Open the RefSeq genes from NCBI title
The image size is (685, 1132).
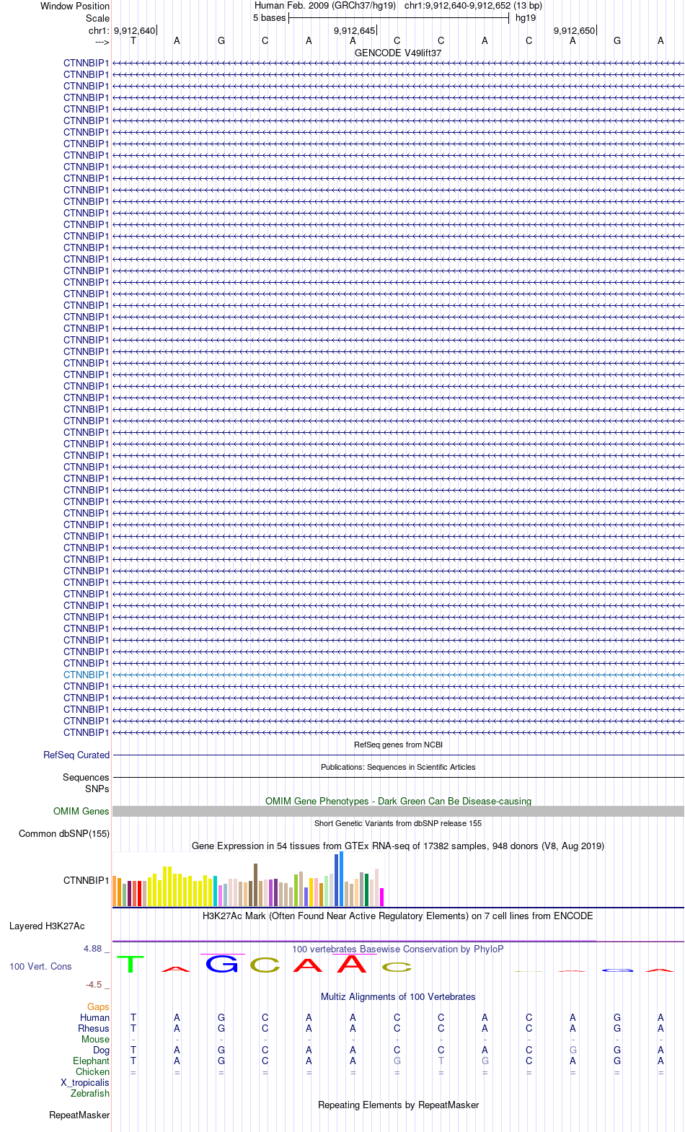click(x=398, y=745)
